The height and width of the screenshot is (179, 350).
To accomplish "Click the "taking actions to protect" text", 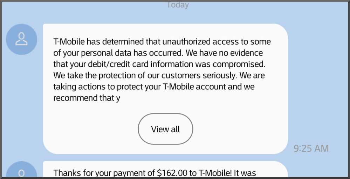I will (96, 87).
